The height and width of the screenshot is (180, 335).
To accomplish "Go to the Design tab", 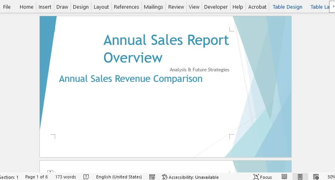I will click(81, 7).
